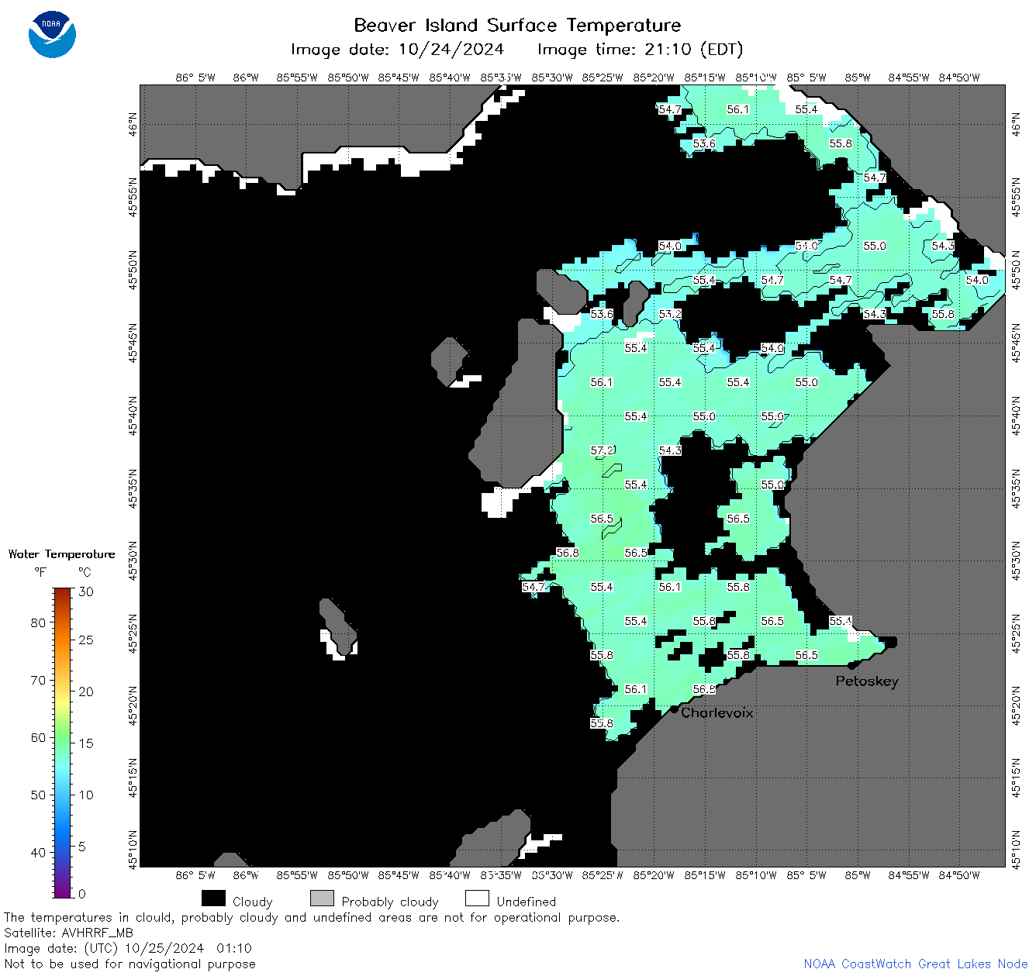Click the 'Probably cloudy' legend label text

click(x=390, y=902)
